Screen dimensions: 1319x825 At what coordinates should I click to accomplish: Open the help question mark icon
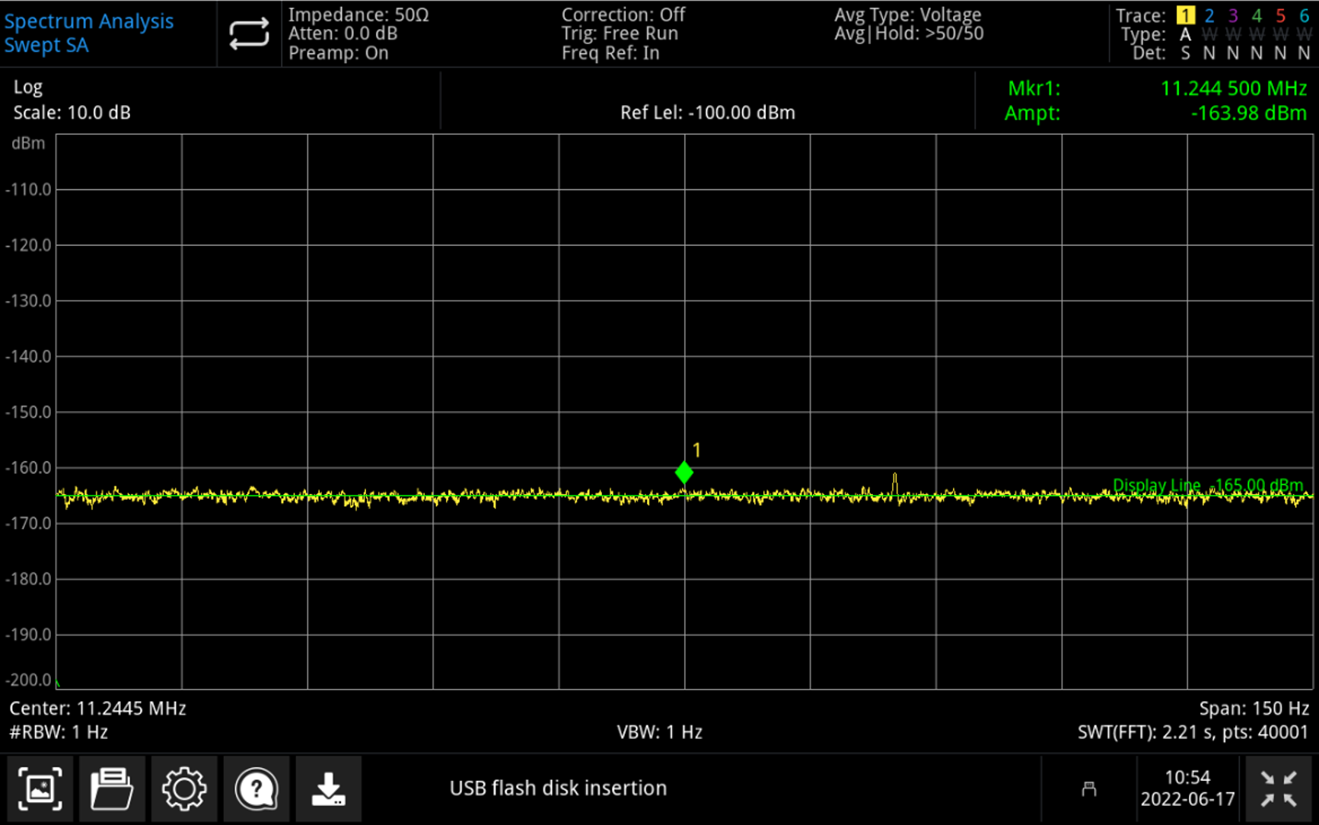pos(256,788)
